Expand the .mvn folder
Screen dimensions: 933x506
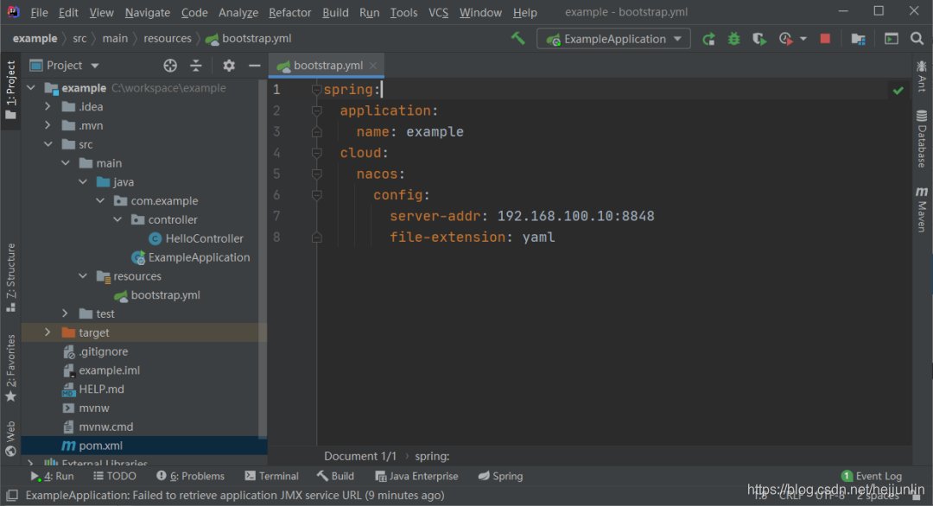tap(48, 125)
